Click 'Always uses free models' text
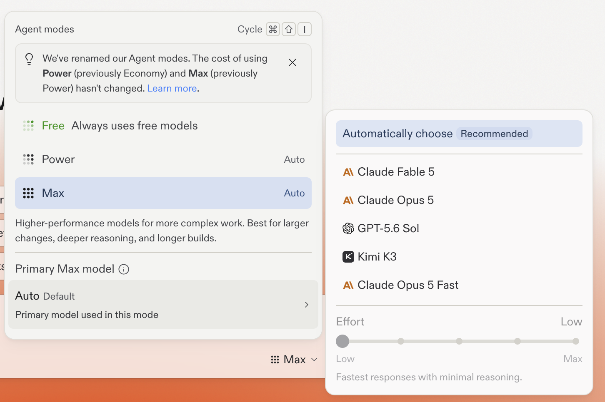605x402 pixels. point(135,126)
